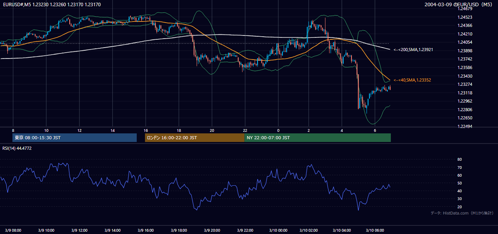Select the ロンドン 16:00-22:00 JST session bar

194,138
